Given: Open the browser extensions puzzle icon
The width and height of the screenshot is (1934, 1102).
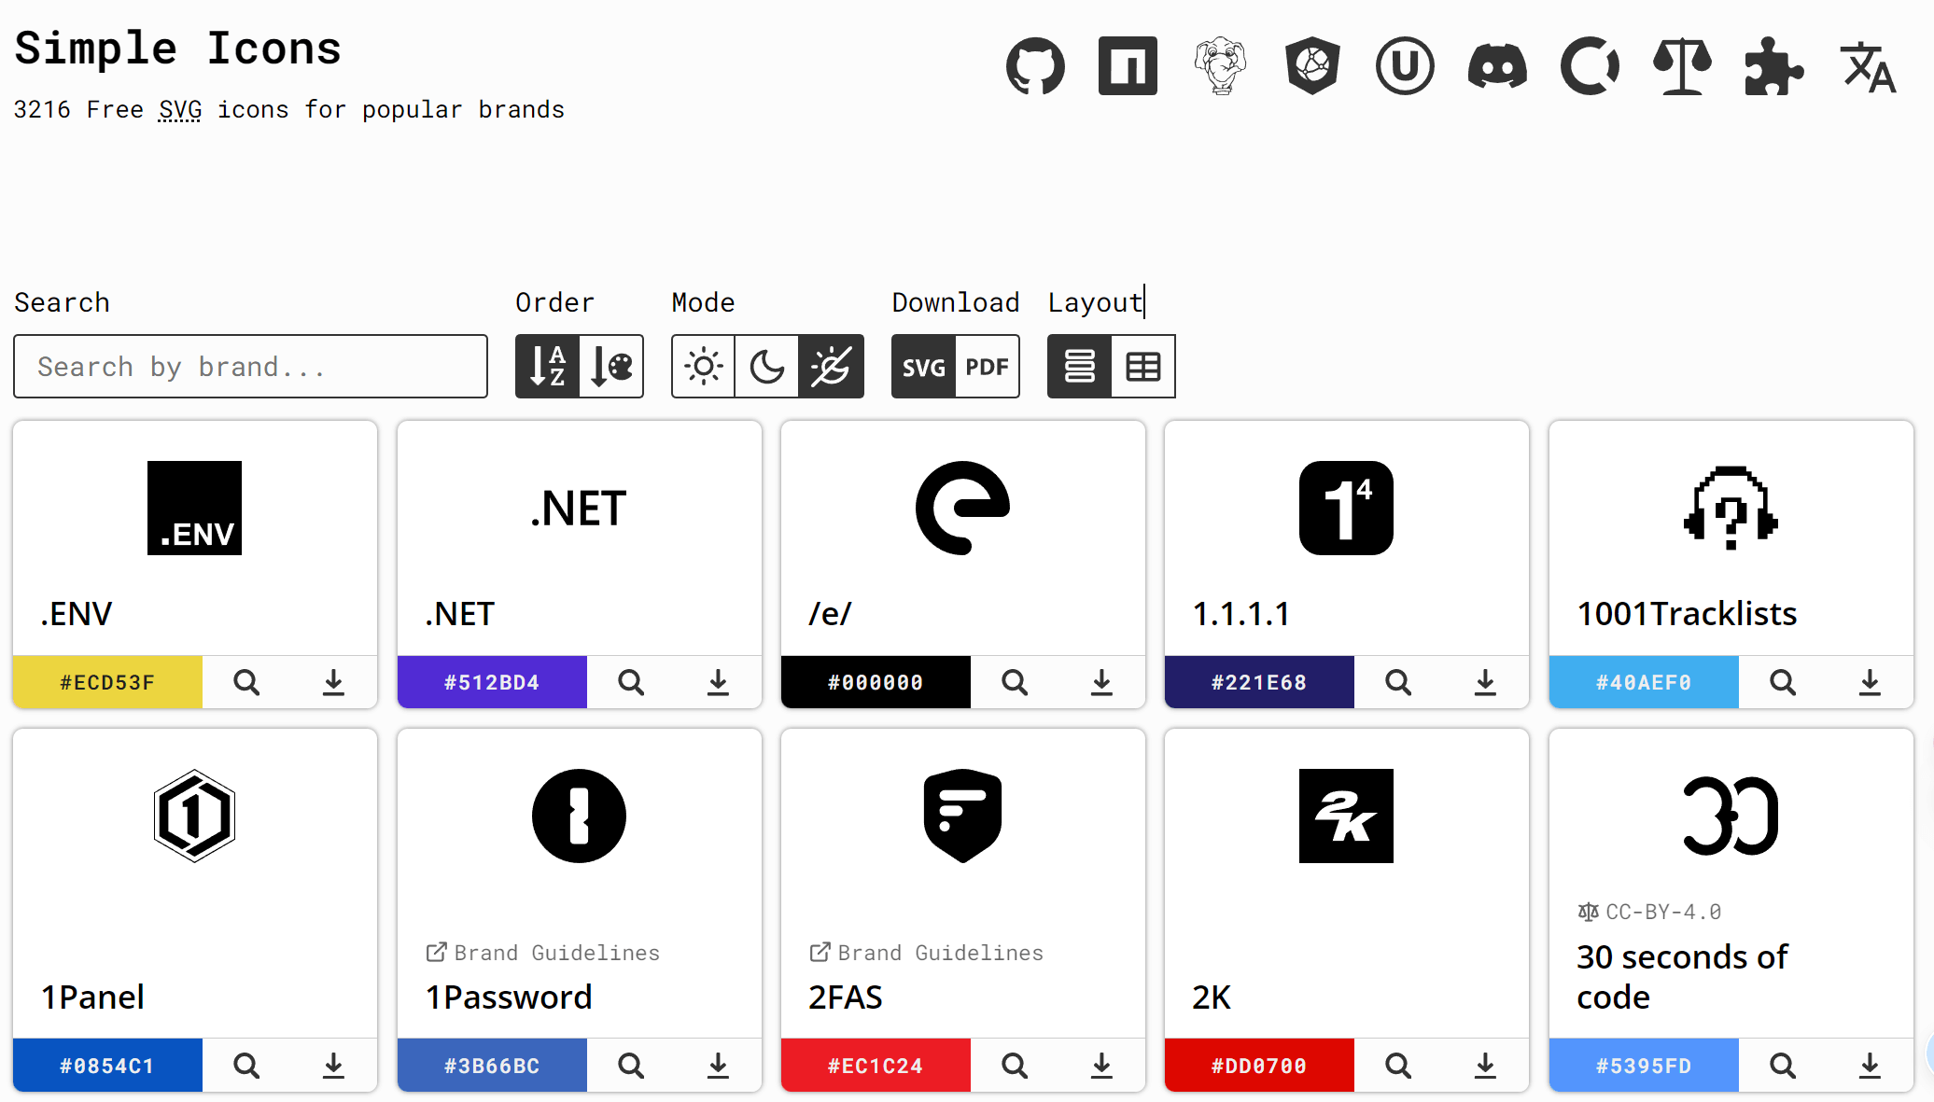Looking at the screenshot, I should coord(1774,65).
